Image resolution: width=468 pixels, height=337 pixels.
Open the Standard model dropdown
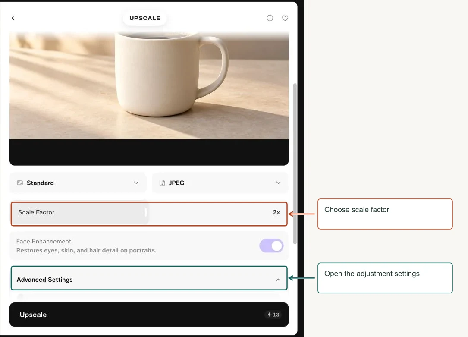click(x=78, y=183)
